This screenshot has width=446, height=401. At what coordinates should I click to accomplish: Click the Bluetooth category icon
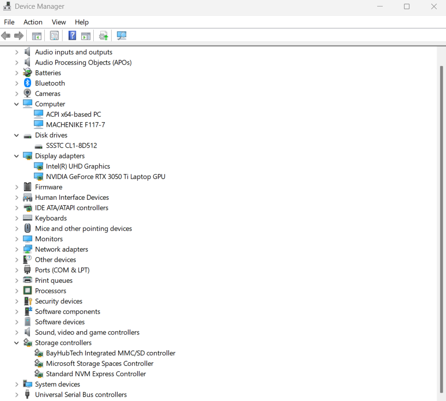(x=27, y=83)
